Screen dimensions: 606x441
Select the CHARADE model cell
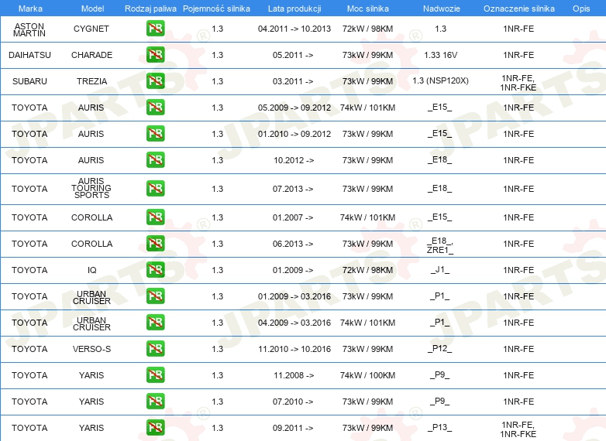91,55
